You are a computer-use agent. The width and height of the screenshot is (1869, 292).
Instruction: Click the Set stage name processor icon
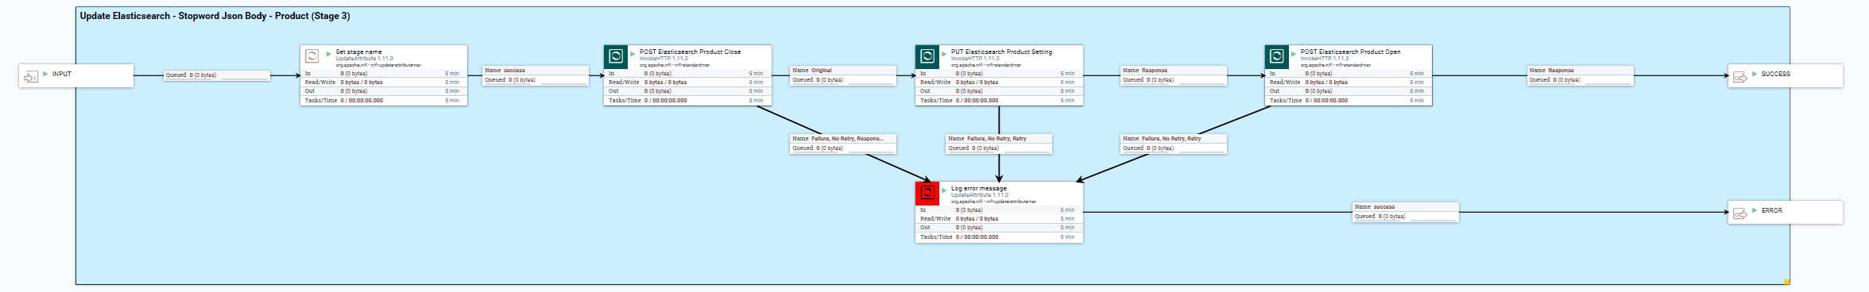pos(312,56)
